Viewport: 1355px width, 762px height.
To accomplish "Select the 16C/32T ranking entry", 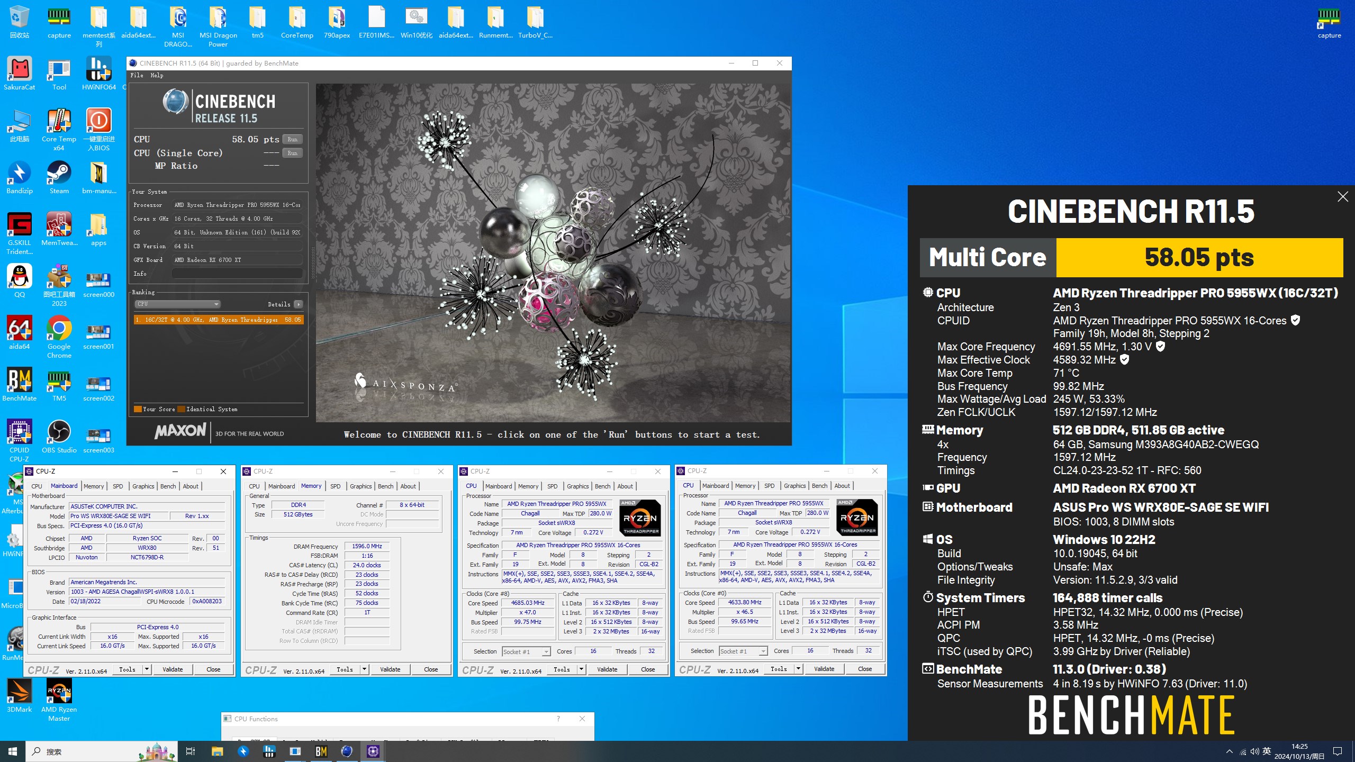I will click(219, 320).
